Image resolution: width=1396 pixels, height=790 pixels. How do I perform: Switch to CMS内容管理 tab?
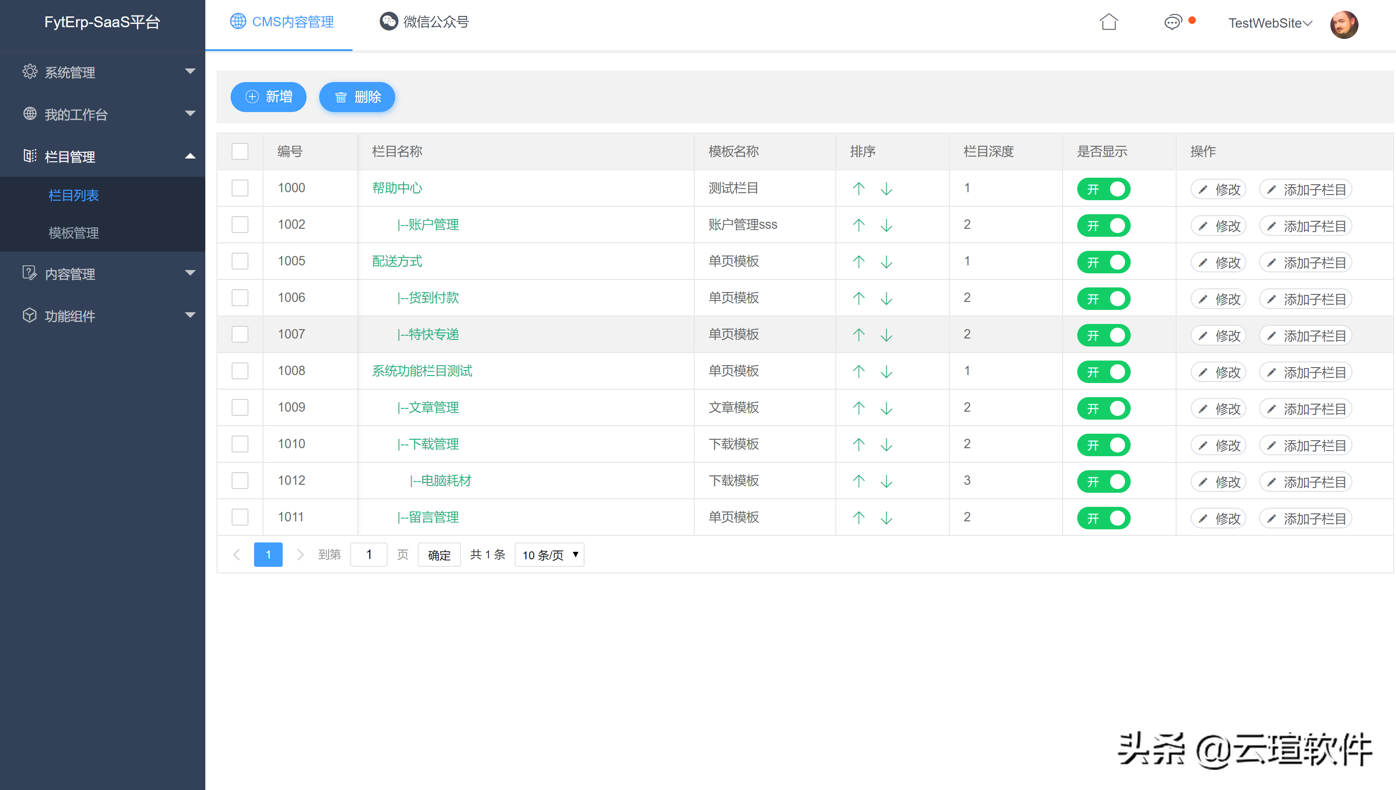point(281,22)
